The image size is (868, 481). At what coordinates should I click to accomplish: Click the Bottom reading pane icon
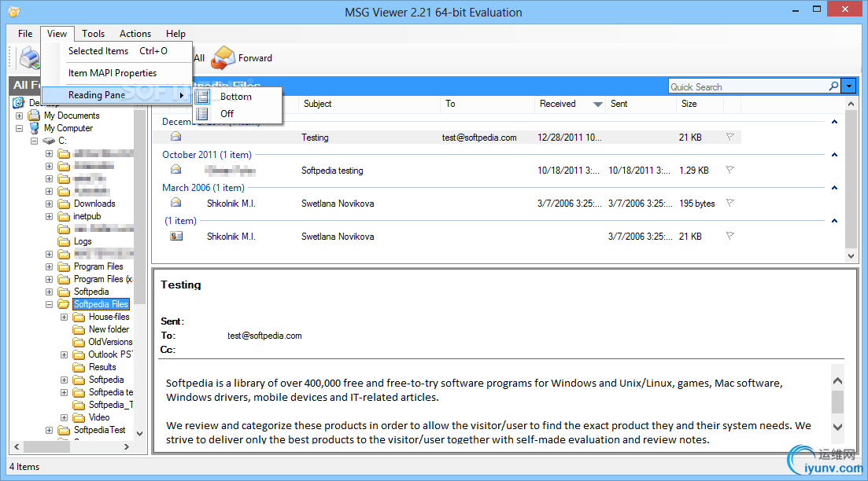pos(202,96)
